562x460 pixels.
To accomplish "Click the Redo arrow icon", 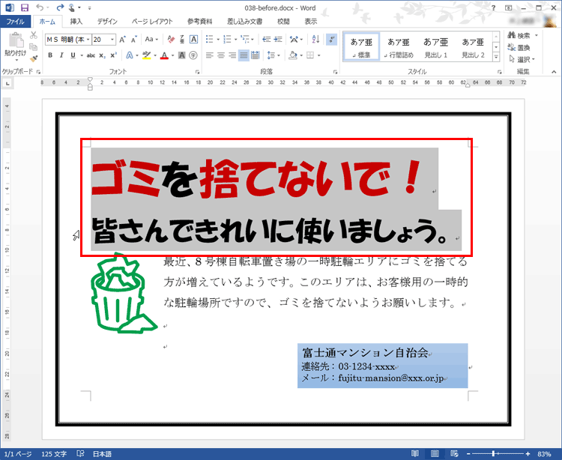I will click(x=60, y=7).
